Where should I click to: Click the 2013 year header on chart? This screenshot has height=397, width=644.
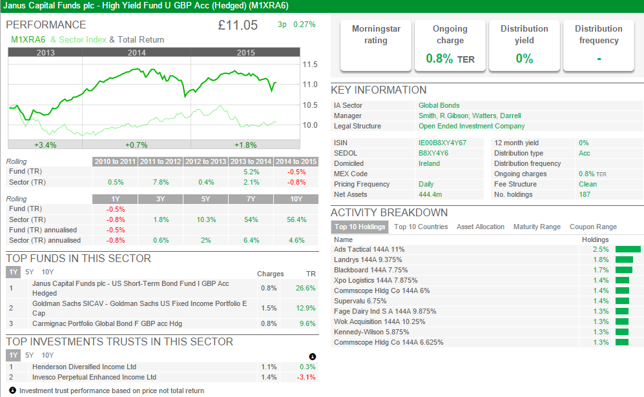(45, 52)
